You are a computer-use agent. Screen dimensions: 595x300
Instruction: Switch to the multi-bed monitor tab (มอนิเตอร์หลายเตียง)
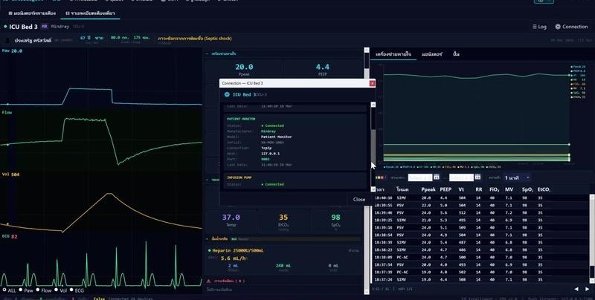tap(32, 13)
